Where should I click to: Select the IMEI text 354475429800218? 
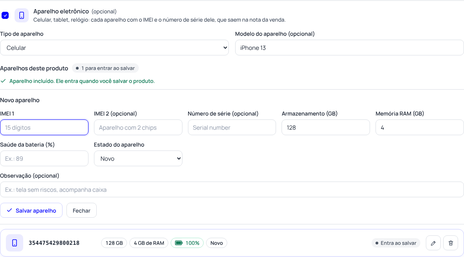(54, 243)
